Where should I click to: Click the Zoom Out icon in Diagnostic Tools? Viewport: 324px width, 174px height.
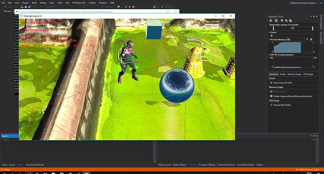[x=286, y=21]
